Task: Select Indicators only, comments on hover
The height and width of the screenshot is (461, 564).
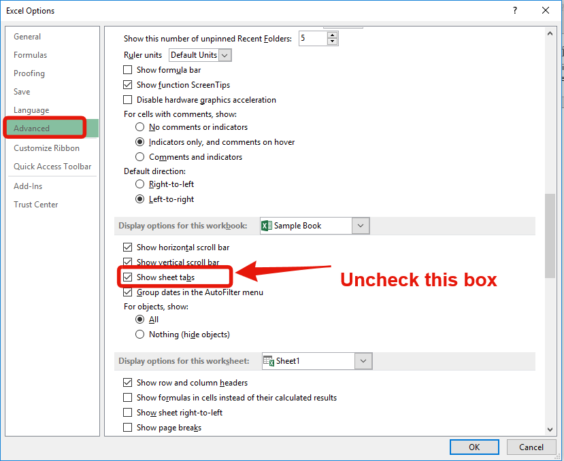Action: point(139,142)
